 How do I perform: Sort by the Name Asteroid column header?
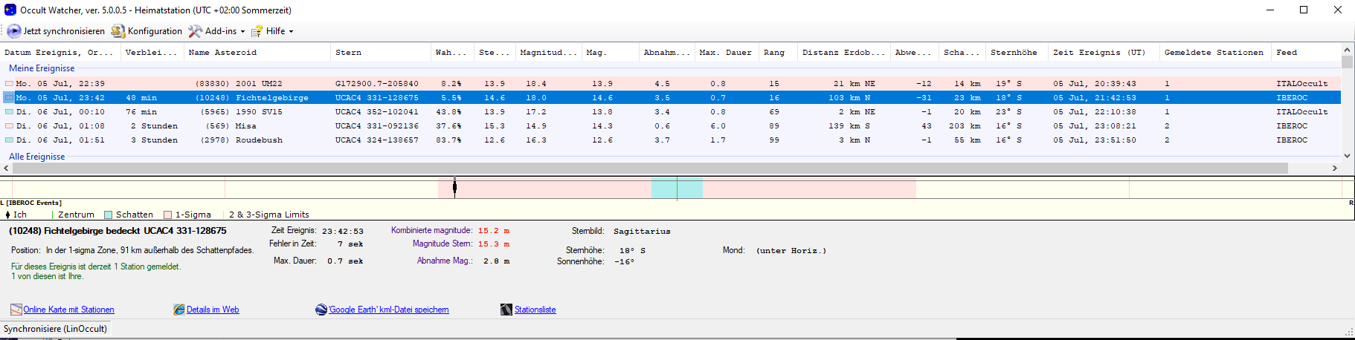click(222, 53)
